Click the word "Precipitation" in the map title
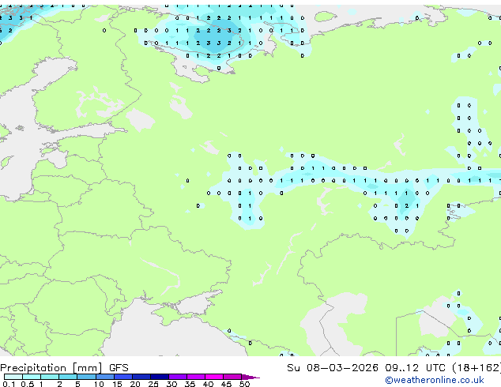501x387 pixels. (x=33, y=368)
